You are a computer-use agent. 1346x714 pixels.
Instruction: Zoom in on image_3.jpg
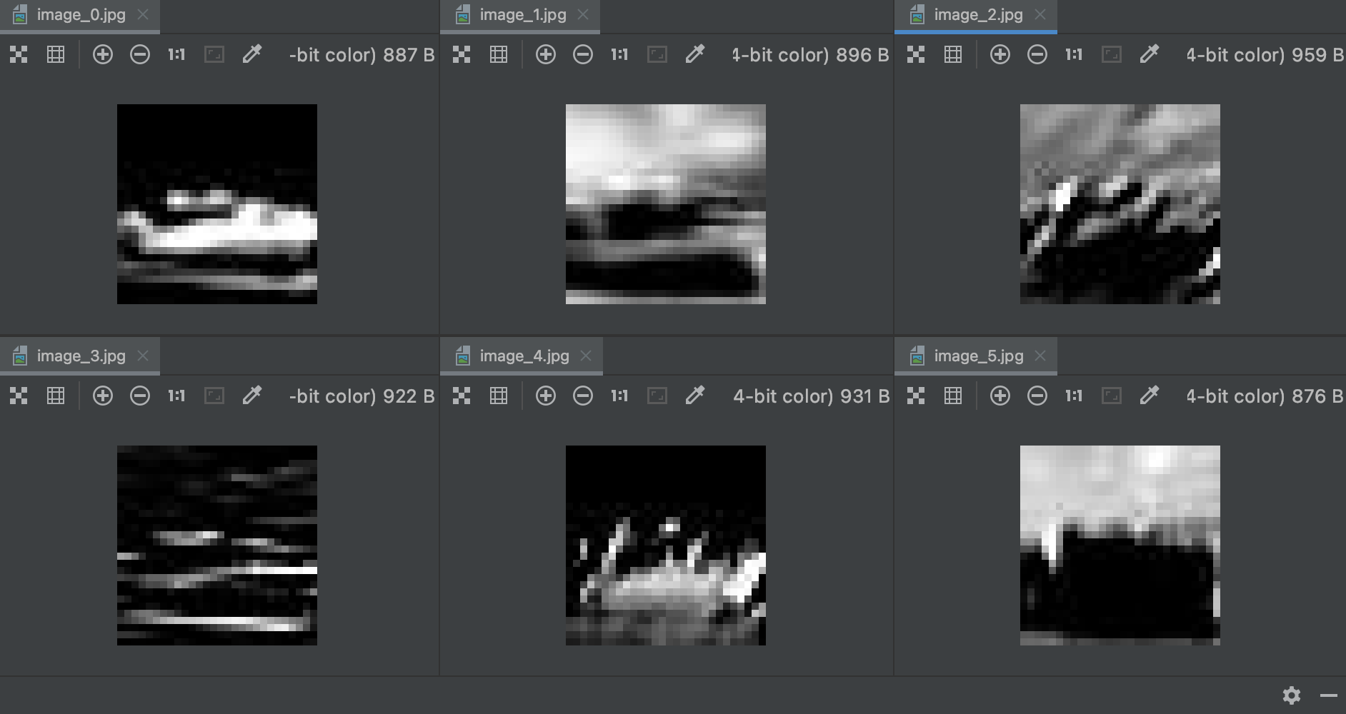103,396
